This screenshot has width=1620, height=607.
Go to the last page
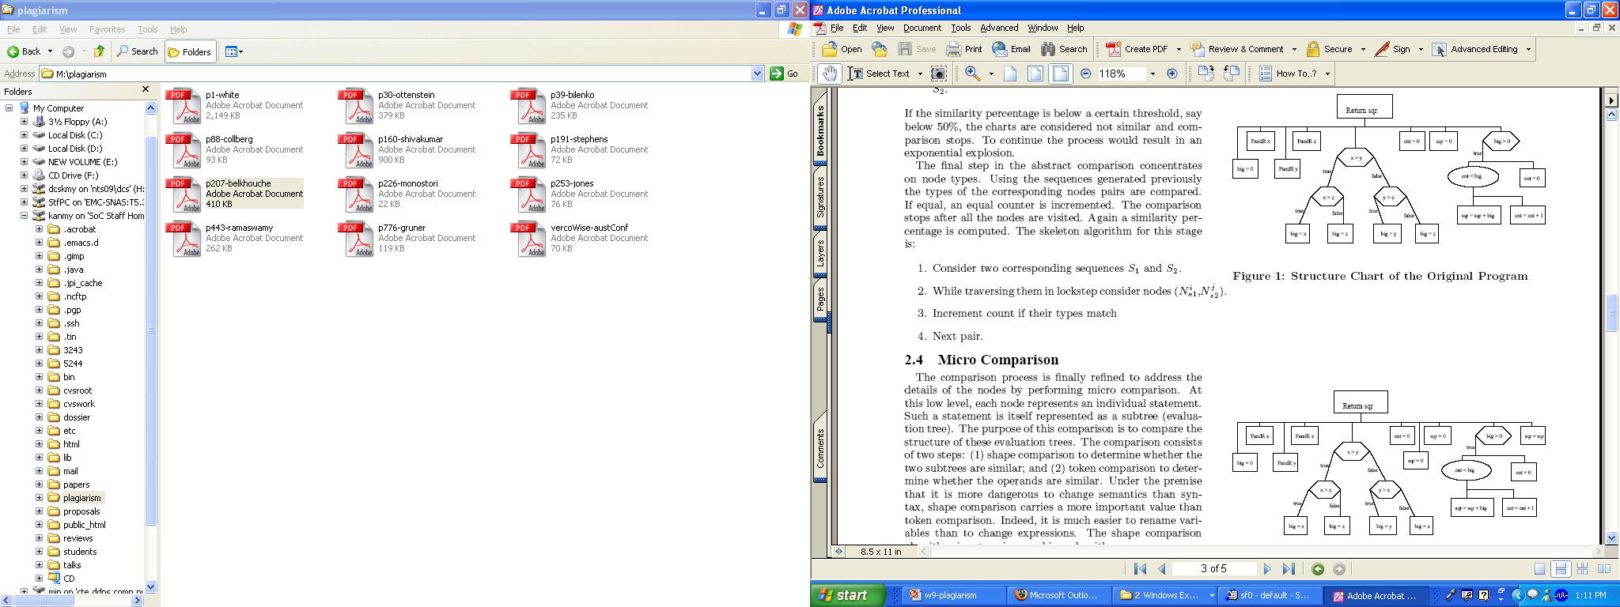coord(1289,569)
